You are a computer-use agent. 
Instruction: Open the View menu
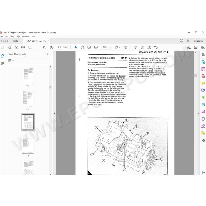click(x=12, y=36)
